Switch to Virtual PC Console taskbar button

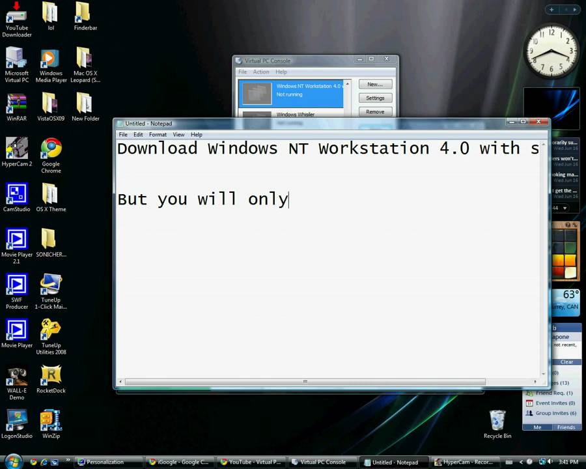coord(322,462)
